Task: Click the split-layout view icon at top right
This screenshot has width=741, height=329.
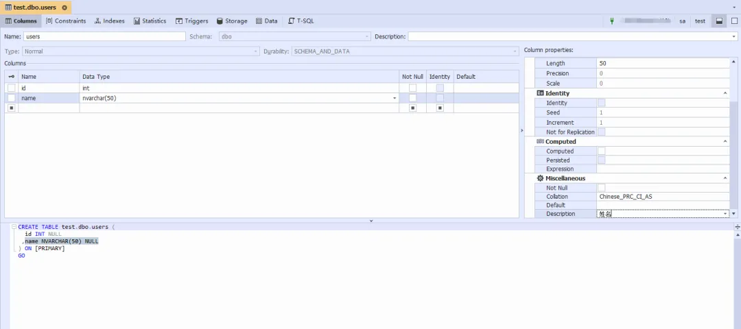Action: point(719,21)
